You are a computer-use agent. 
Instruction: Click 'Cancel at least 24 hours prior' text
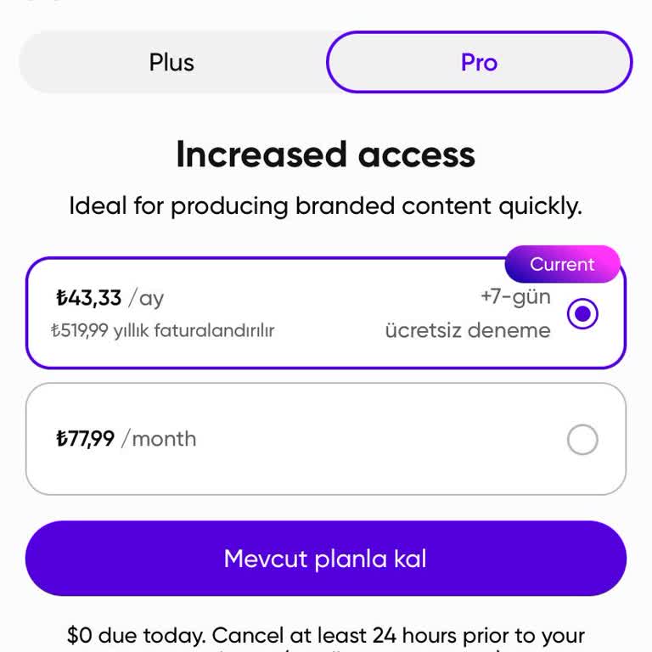pyautogui.click(x=397, y=635)
